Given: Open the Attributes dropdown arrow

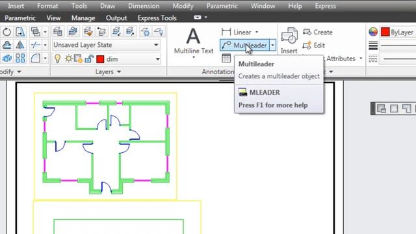Looking at the screenshot, I should (361, 58).
